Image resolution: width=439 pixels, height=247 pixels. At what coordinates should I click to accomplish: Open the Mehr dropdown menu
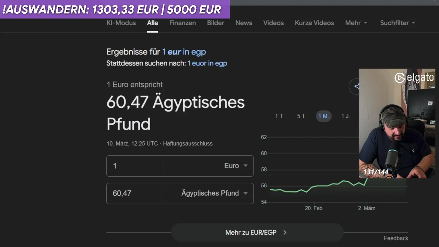click(356, 23)
